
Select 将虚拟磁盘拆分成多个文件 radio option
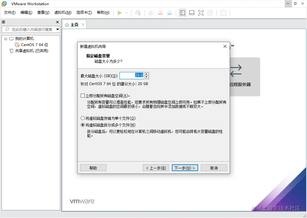[83, 125]
